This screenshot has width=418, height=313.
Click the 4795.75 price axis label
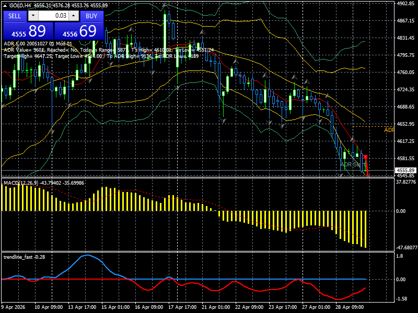coord(405,55)
